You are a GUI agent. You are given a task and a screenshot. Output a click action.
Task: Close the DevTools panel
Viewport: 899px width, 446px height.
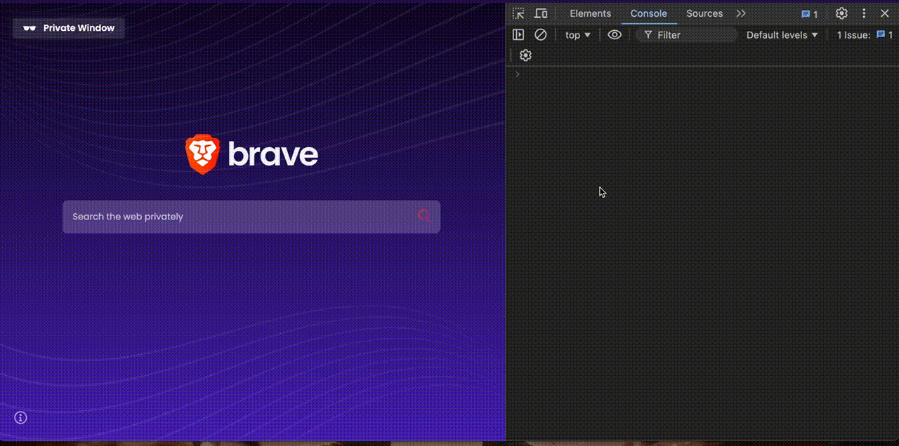click(884, 13)
